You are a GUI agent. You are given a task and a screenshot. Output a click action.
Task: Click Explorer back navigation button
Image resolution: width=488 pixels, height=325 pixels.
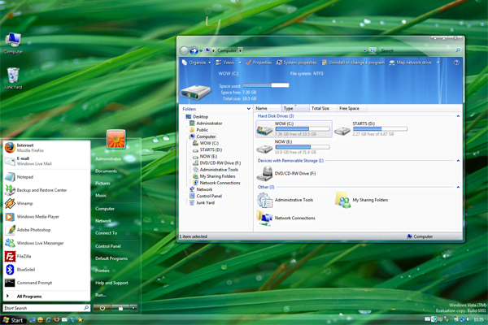click(x=185, y=50)
